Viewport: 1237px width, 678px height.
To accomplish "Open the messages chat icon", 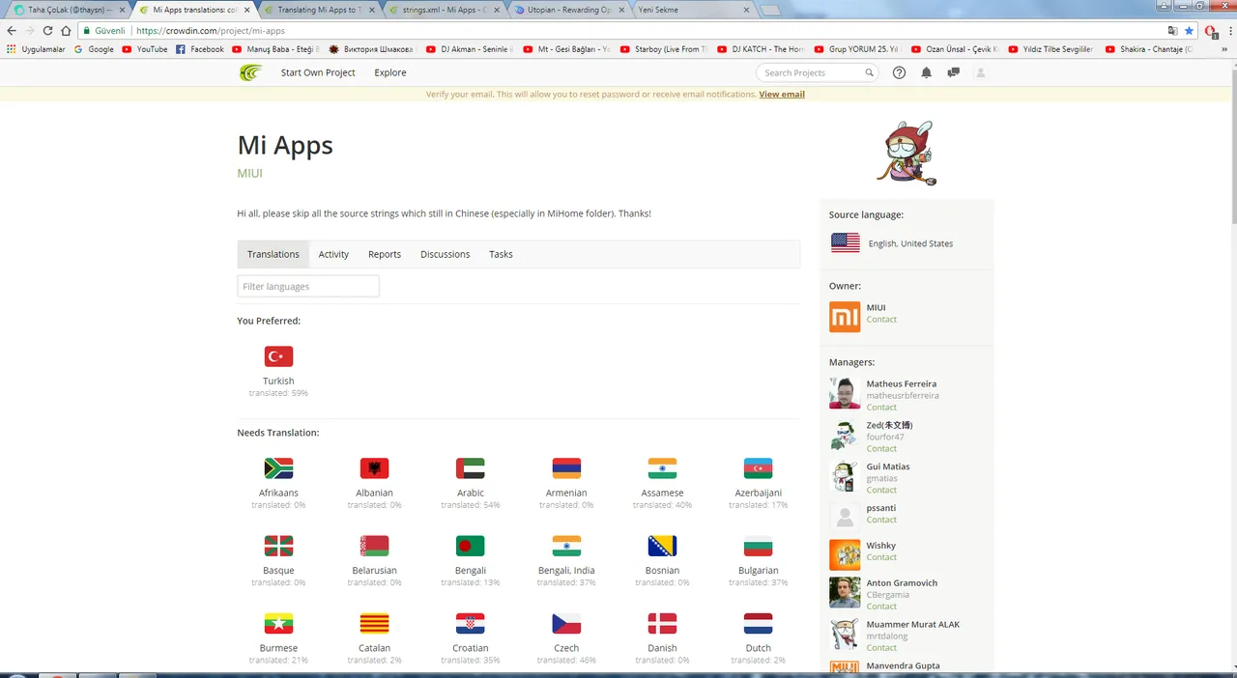I will pos(953,72).
